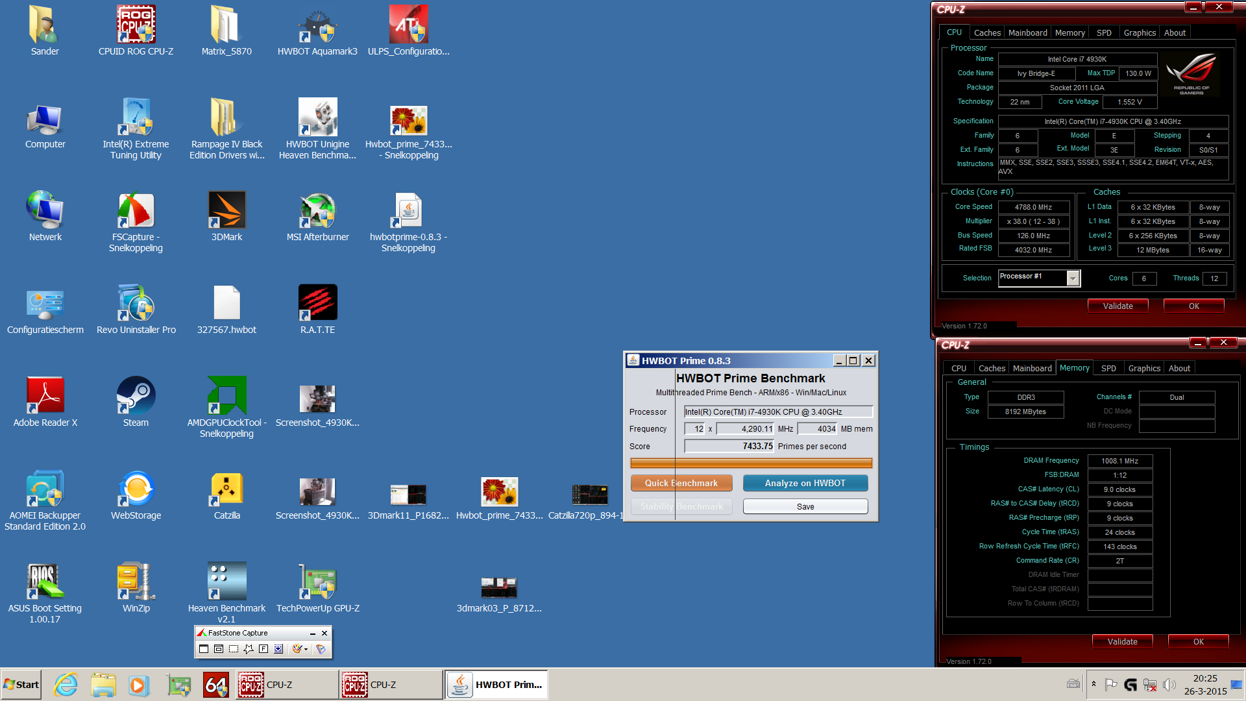Click the HWBOT Prime orange progress bar
Image resolution: width=1246 pixels, height=701 pixels.
751,463
